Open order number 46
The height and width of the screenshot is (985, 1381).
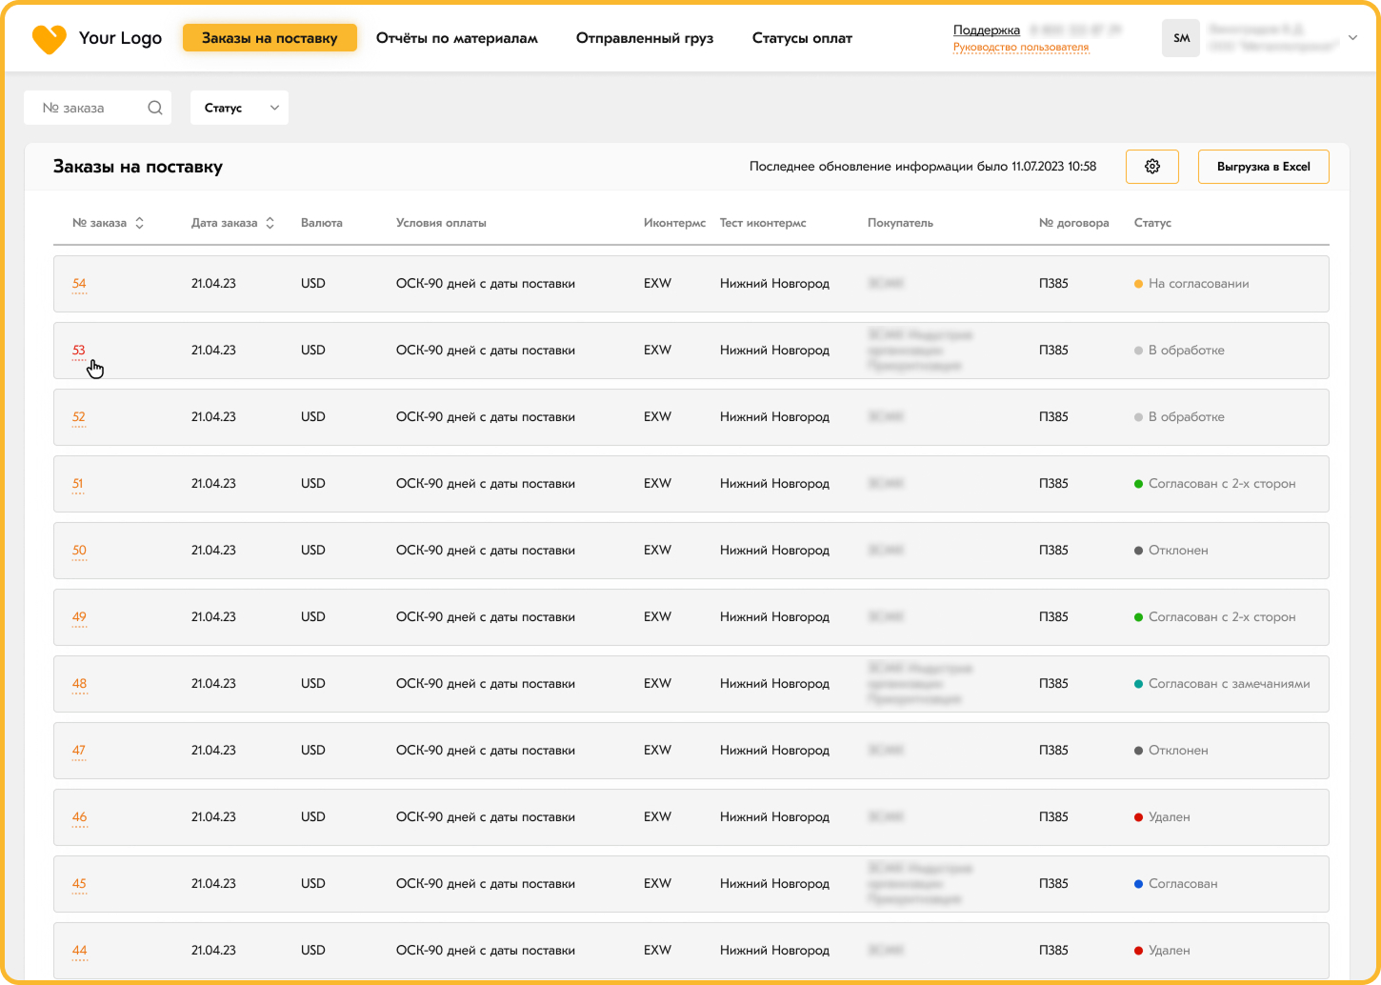point(79,817)
